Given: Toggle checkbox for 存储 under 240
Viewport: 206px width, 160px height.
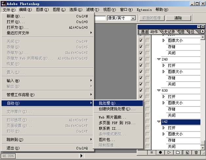Looking at the screenshot, I should point(141,78).
